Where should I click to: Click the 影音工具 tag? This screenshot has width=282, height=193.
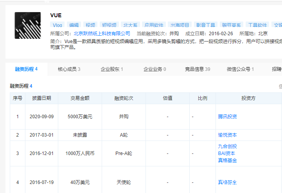click(x=206, y=25)
